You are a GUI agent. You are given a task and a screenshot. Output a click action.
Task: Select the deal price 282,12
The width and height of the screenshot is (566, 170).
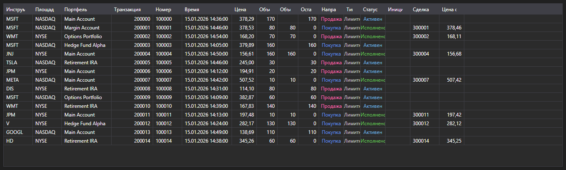454,123
